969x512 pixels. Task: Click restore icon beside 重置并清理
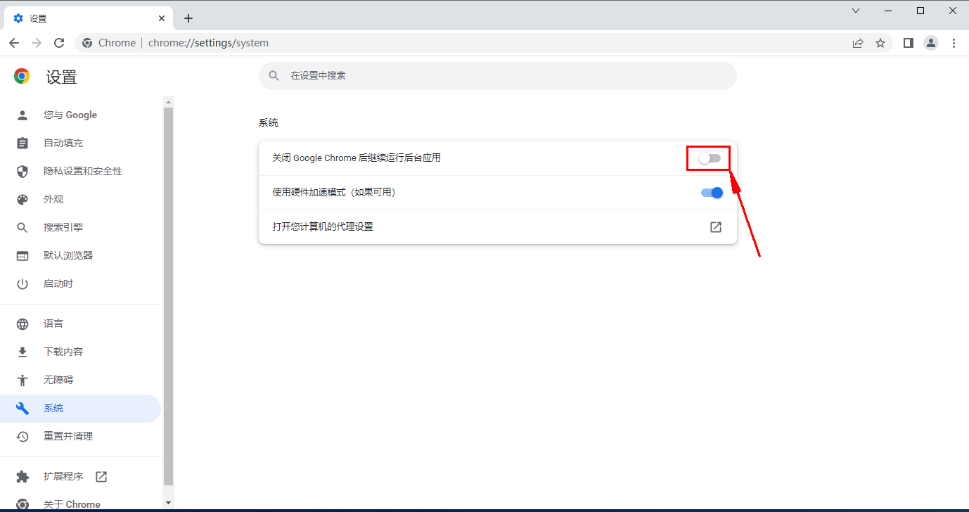pyautogui.click(x=23, y=436)
